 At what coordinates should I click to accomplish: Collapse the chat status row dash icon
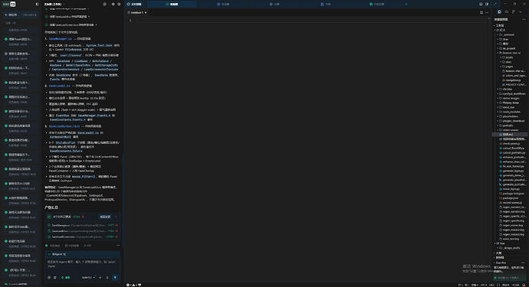click(118, 246)
